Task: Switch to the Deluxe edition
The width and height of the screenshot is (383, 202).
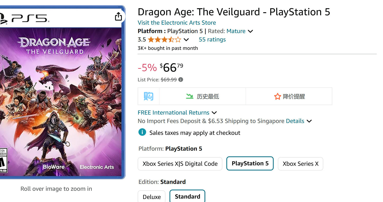Action: point(151,196)
